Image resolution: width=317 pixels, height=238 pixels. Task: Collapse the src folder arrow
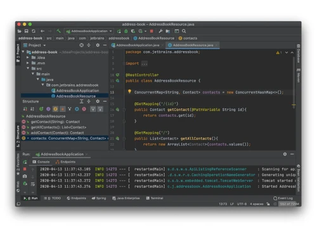28,69
